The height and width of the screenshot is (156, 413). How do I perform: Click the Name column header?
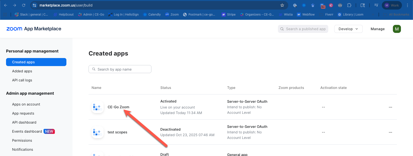96,88
